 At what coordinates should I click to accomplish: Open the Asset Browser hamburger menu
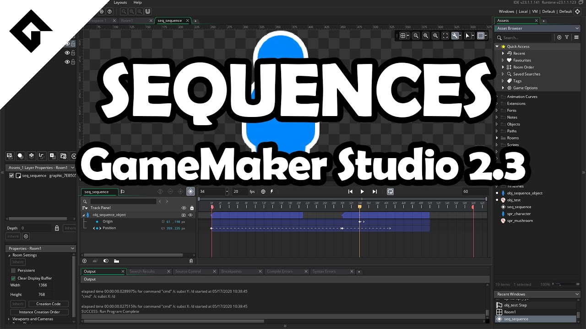coord(576,37)
